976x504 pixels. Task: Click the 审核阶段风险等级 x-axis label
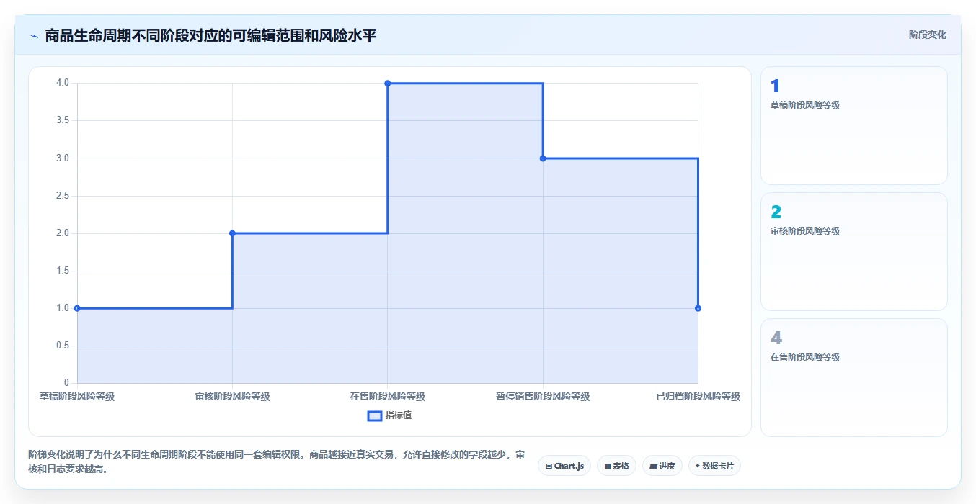click(232, 396)
